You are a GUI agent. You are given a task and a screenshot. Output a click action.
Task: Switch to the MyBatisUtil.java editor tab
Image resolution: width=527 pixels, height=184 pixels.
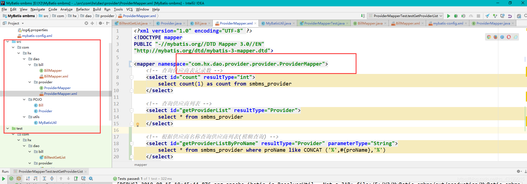278,23
